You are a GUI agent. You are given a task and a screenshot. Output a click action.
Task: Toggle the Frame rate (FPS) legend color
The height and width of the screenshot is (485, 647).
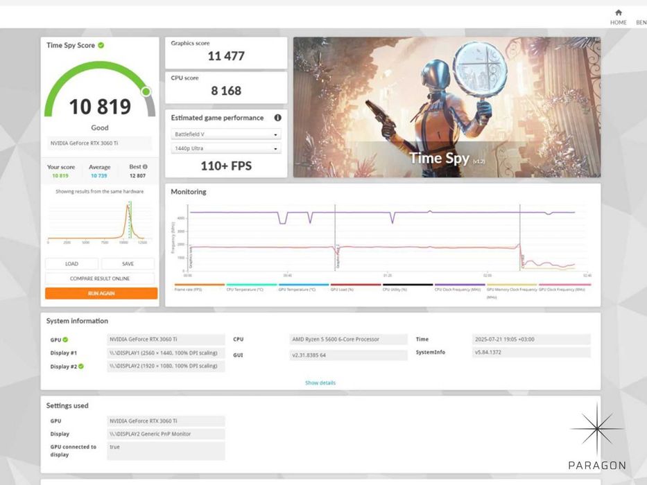click(199, 285)
